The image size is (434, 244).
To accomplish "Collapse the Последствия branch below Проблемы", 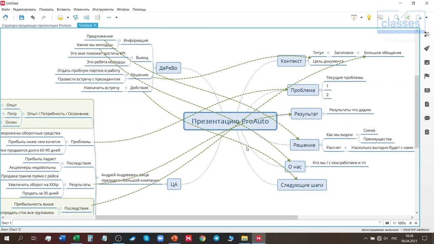I will pos(63,163).
